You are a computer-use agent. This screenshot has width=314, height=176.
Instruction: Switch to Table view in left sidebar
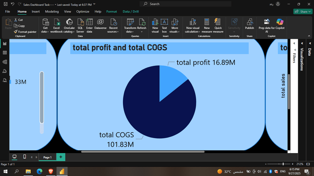(5, 53)
